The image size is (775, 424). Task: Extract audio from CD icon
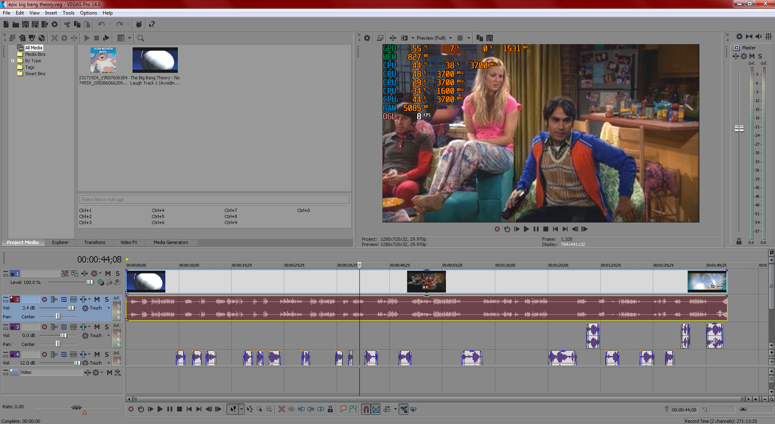[42, 38]
